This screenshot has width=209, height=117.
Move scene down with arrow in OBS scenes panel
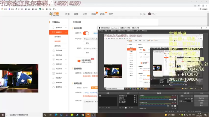pos(109,108)
